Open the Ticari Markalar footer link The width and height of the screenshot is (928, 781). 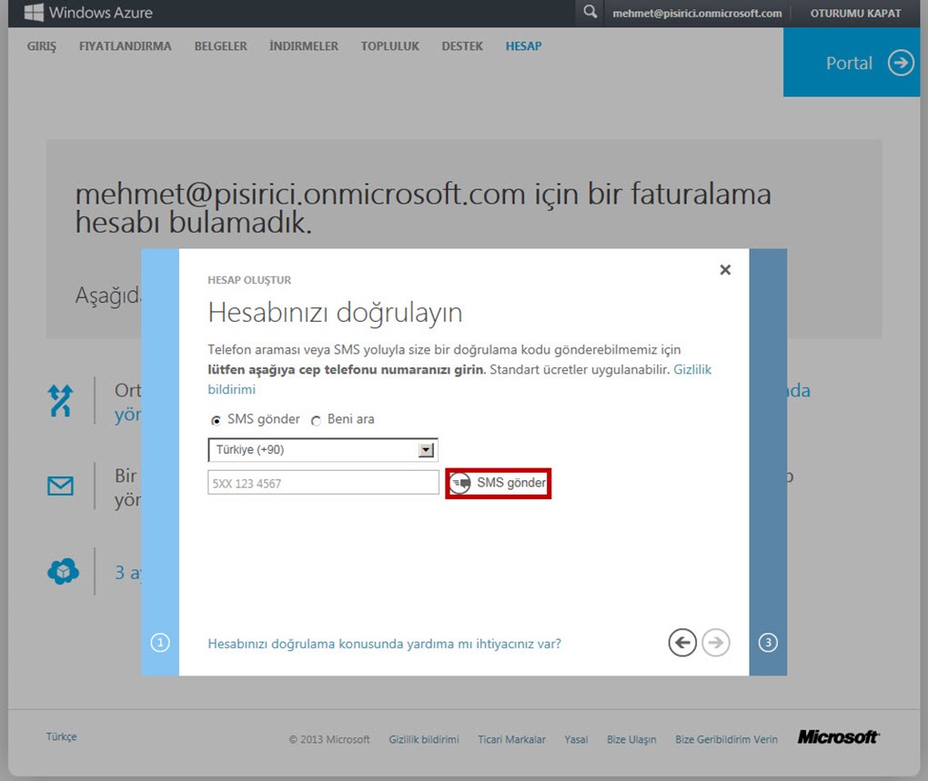click(512, 739)
